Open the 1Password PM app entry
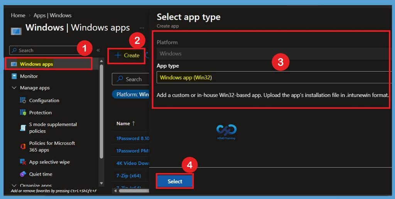The width and height of the screenshot is (395, 199). 133,151
